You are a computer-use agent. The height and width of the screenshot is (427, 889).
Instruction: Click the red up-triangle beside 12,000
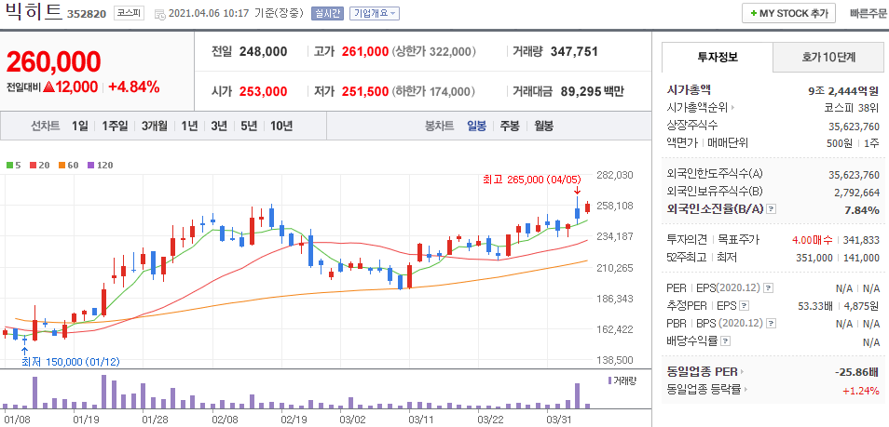pos(48,87)
